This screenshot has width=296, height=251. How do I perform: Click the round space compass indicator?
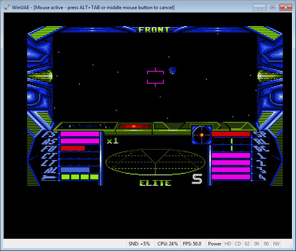coord(202,135)
